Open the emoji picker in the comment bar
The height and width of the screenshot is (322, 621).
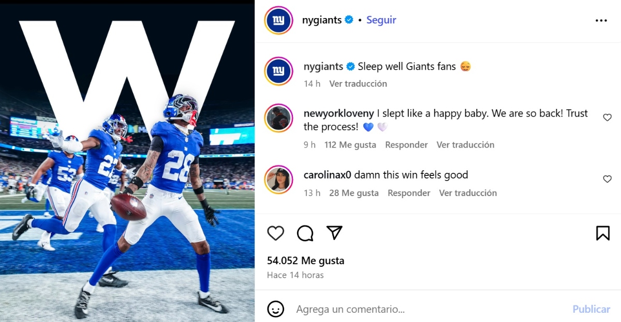276,309
